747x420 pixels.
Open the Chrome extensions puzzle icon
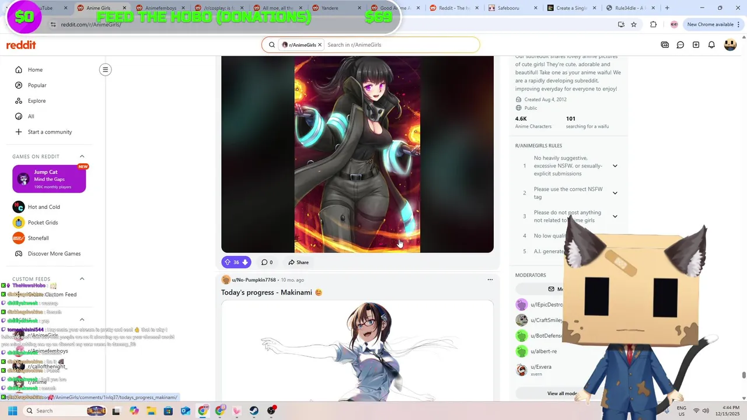click(x=653, y=24)
